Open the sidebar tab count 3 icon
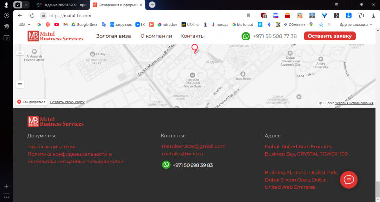 (6, 38)
